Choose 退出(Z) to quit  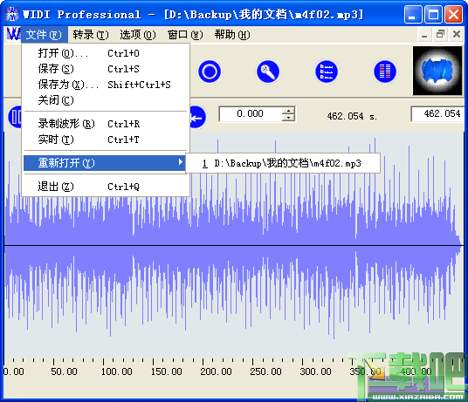pyautogui.click(x=106, y=187)
